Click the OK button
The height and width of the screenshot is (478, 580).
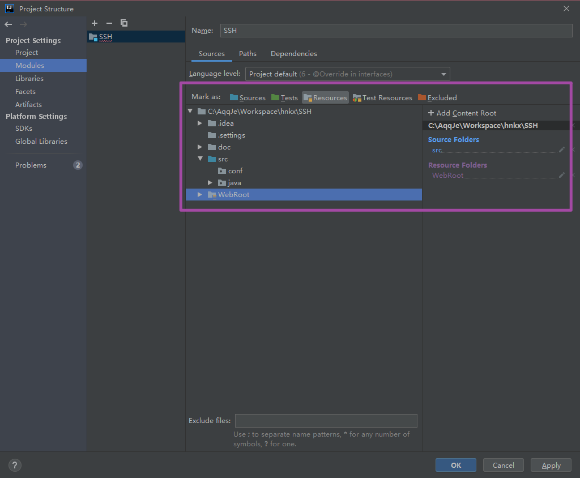point(456,465)
